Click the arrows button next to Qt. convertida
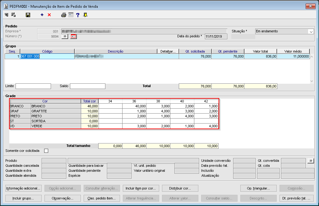 [311, 161]
